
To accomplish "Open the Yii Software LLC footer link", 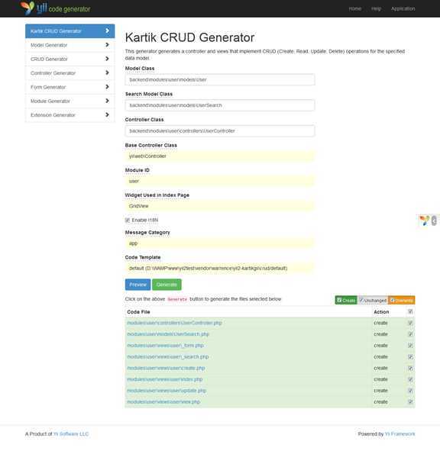I will click(x=71, y=434).
